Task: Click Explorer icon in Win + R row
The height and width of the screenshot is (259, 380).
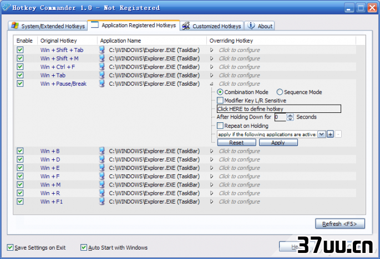Action: coord(102,193)
